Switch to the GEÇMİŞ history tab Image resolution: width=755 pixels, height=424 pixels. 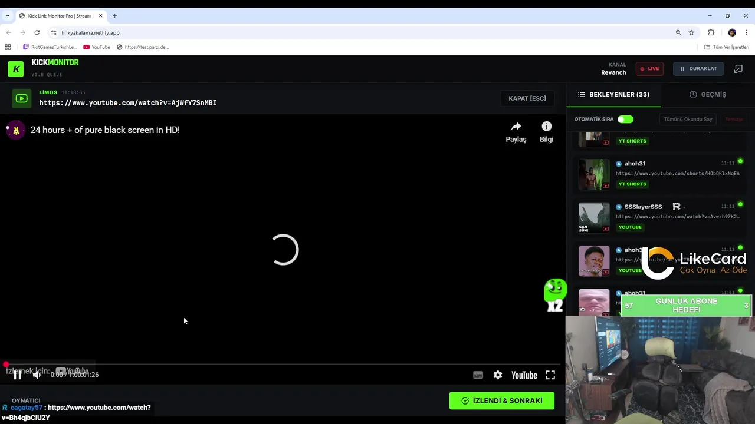[708, 95]
